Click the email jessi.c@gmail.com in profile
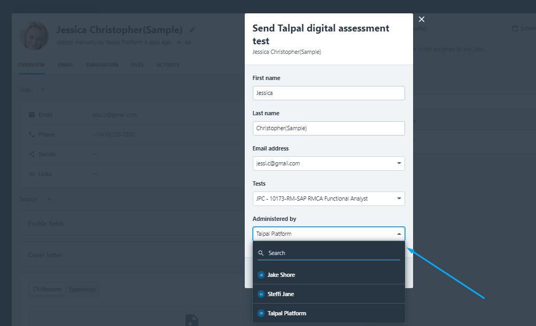This screenshot has height=326, width=536. point(115,115)
